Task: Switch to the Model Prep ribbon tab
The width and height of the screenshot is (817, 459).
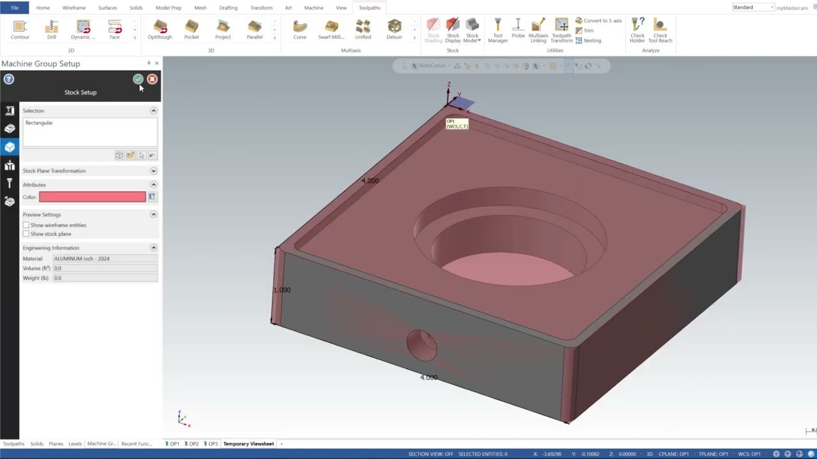Action: (x=169, y=8)
